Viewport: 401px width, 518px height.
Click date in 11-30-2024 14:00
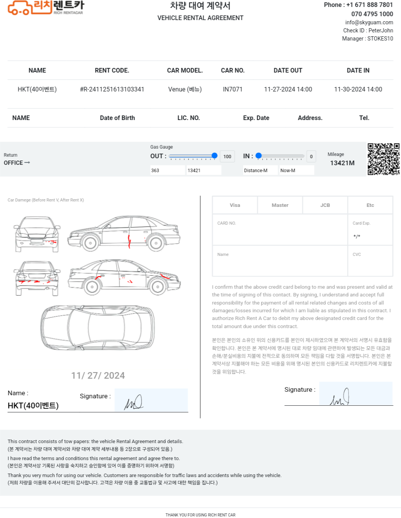coord(358,89)
